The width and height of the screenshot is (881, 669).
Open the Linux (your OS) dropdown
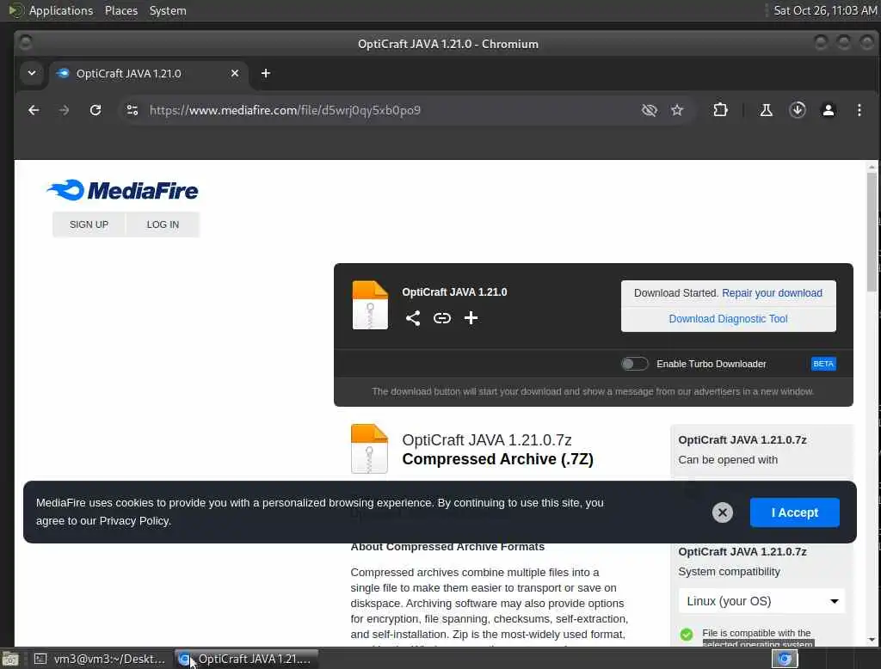(761, 601)
